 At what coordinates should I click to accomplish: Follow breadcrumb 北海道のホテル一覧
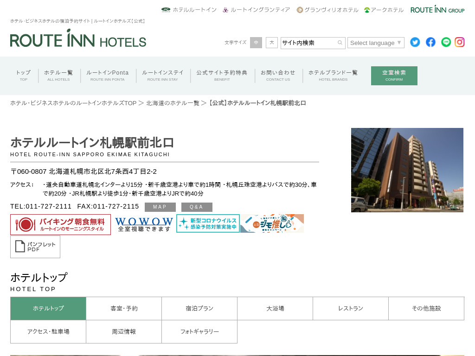[173, 103]
